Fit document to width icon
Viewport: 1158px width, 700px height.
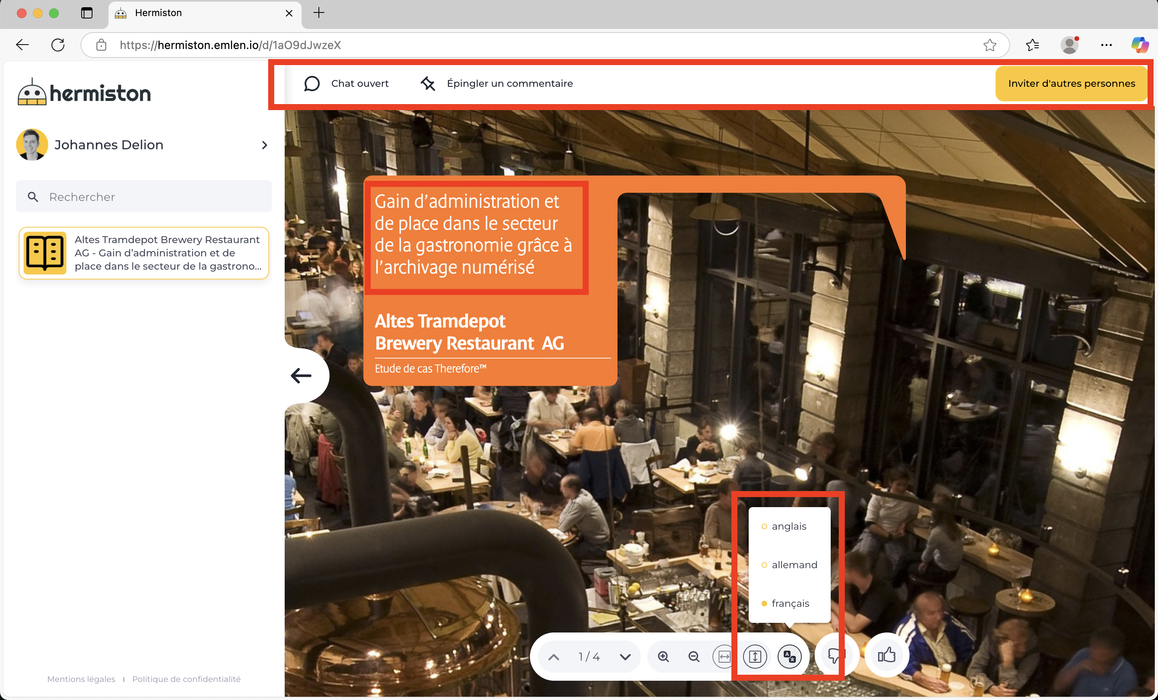click(724, 656)
